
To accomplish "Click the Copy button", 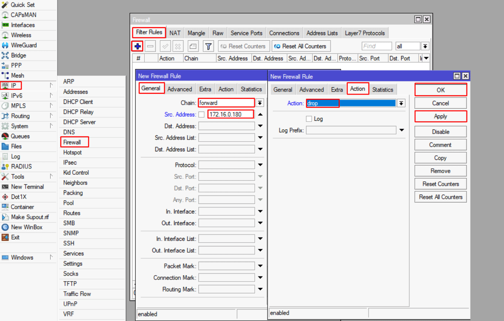I will [440, 158].
